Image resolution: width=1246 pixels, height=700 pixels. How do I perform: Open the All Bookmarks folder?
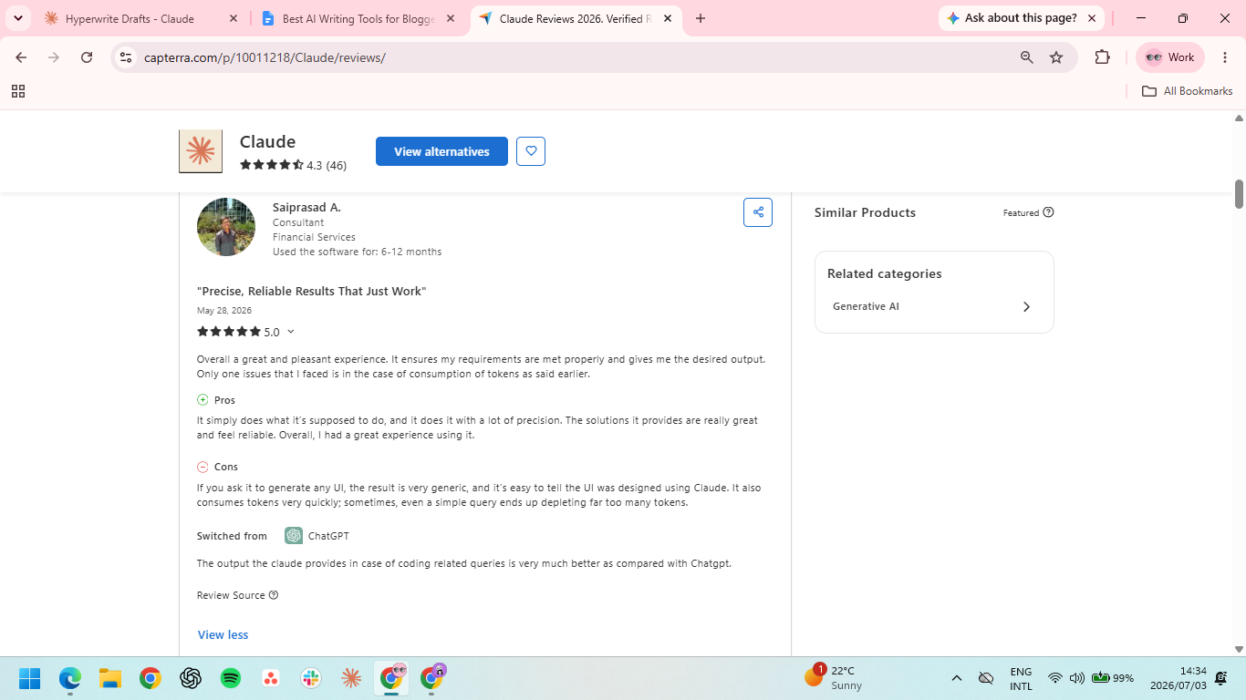pyautogui.click(x=1188, y=91)
